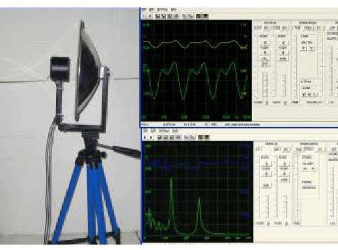
Task: Open the first menu in the lower window's menu bar
Action: click(x=145, y=131)
